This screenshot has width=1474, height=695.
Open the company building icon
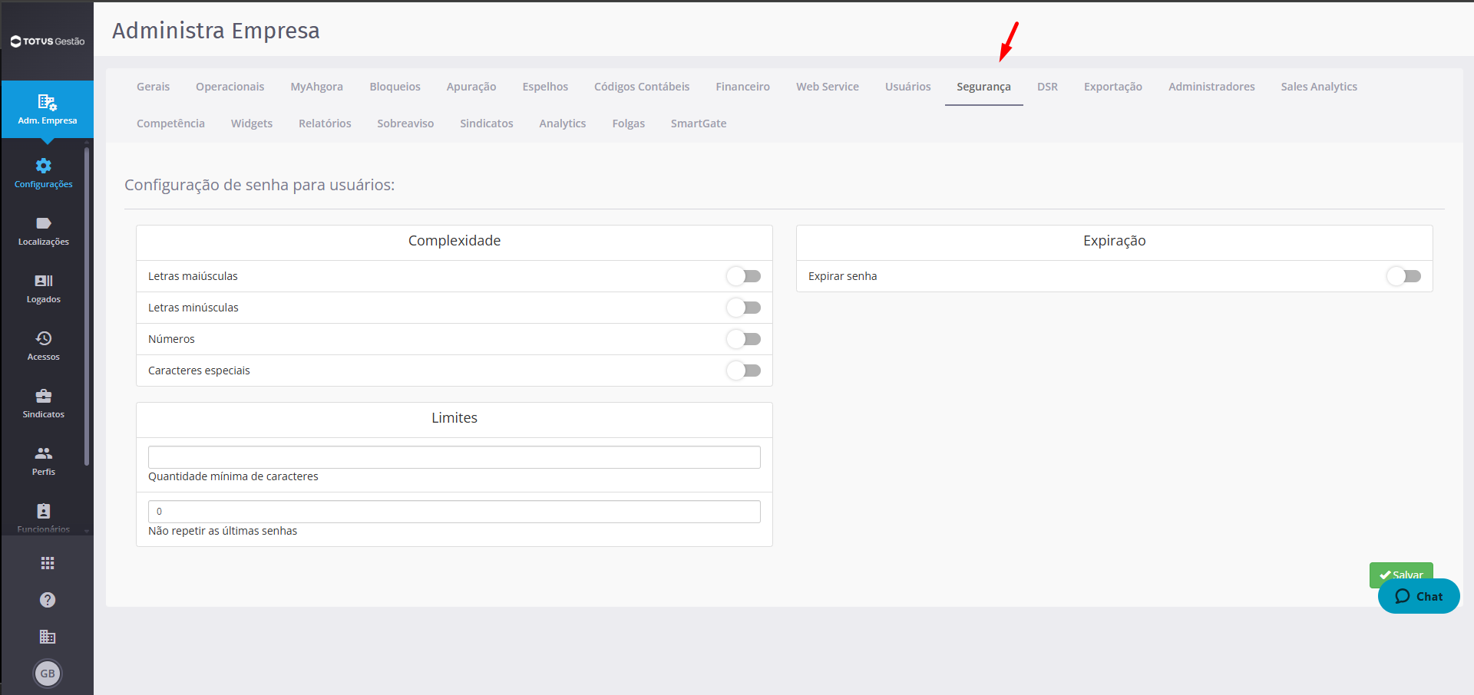tap(48, 637)
